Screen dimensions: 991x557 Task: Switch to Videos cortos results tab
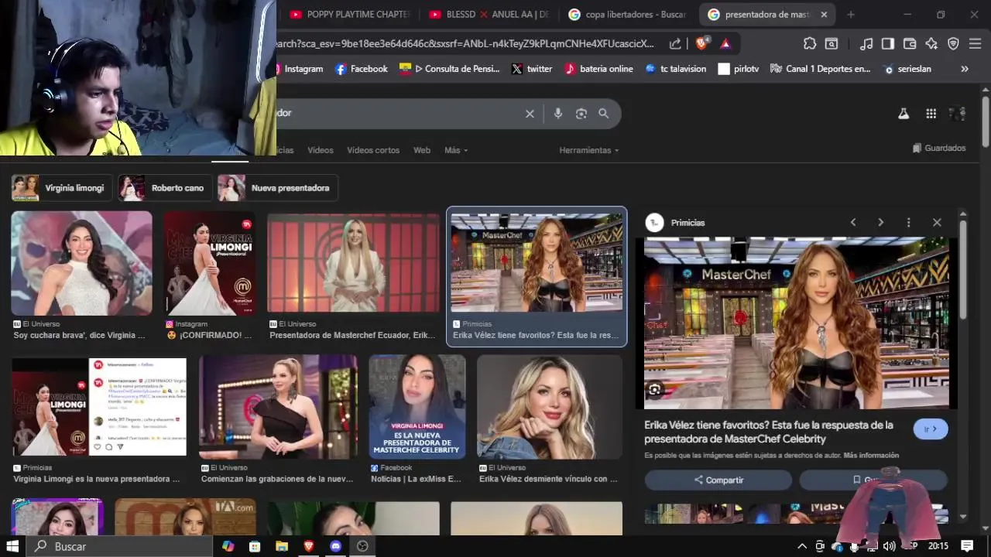[373, 150]
